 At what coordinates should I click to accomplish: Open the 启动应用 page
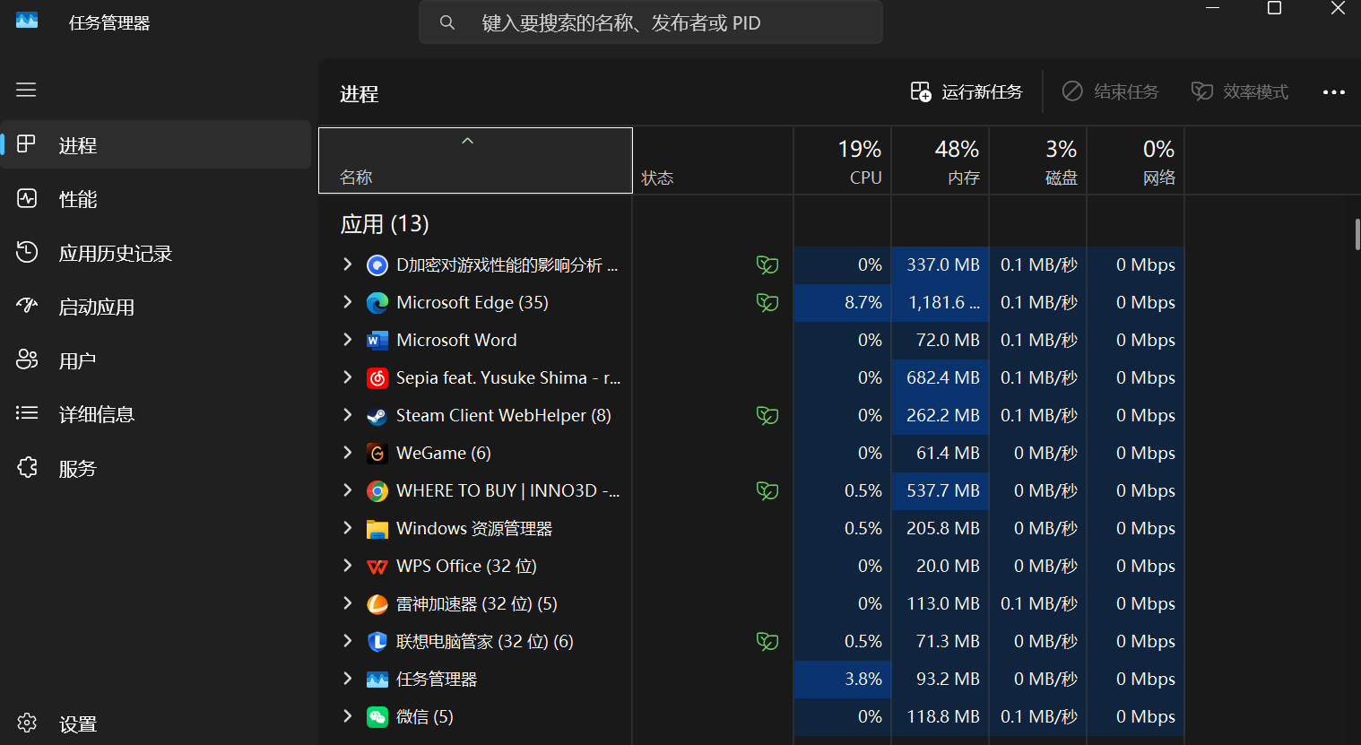[96, 308]
